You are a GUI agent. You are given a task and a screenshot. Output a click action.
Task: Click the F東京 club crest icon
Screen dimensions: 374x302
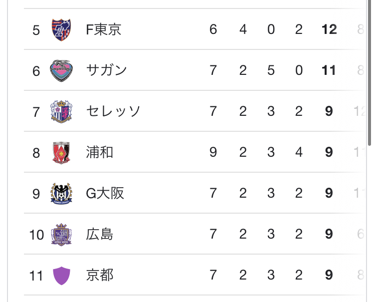pyautogui.click(x=62, y=29)
